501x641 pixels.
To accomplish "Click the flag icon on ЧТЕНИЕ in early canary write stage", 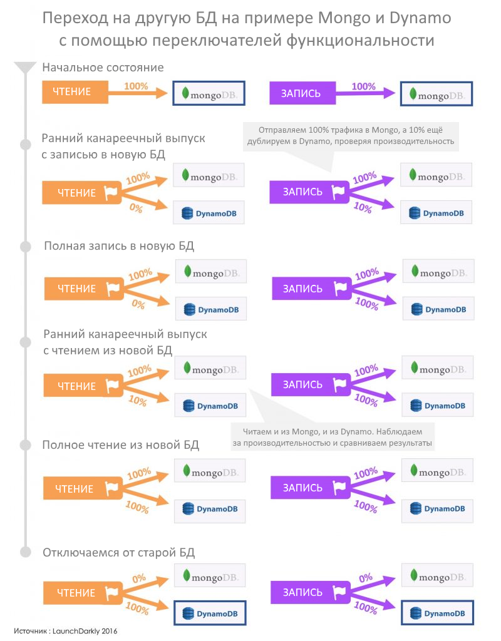I will [111, 192].
